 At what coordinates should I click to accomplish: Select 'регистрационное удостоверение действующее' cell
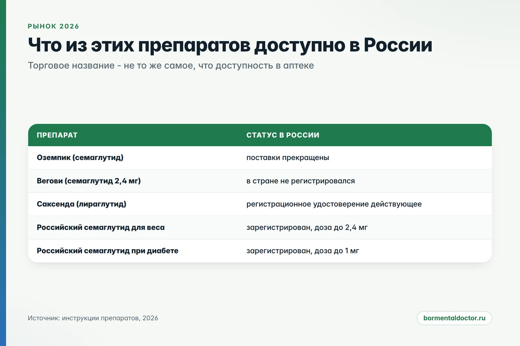pyautogui.click(x=334, y=204)
